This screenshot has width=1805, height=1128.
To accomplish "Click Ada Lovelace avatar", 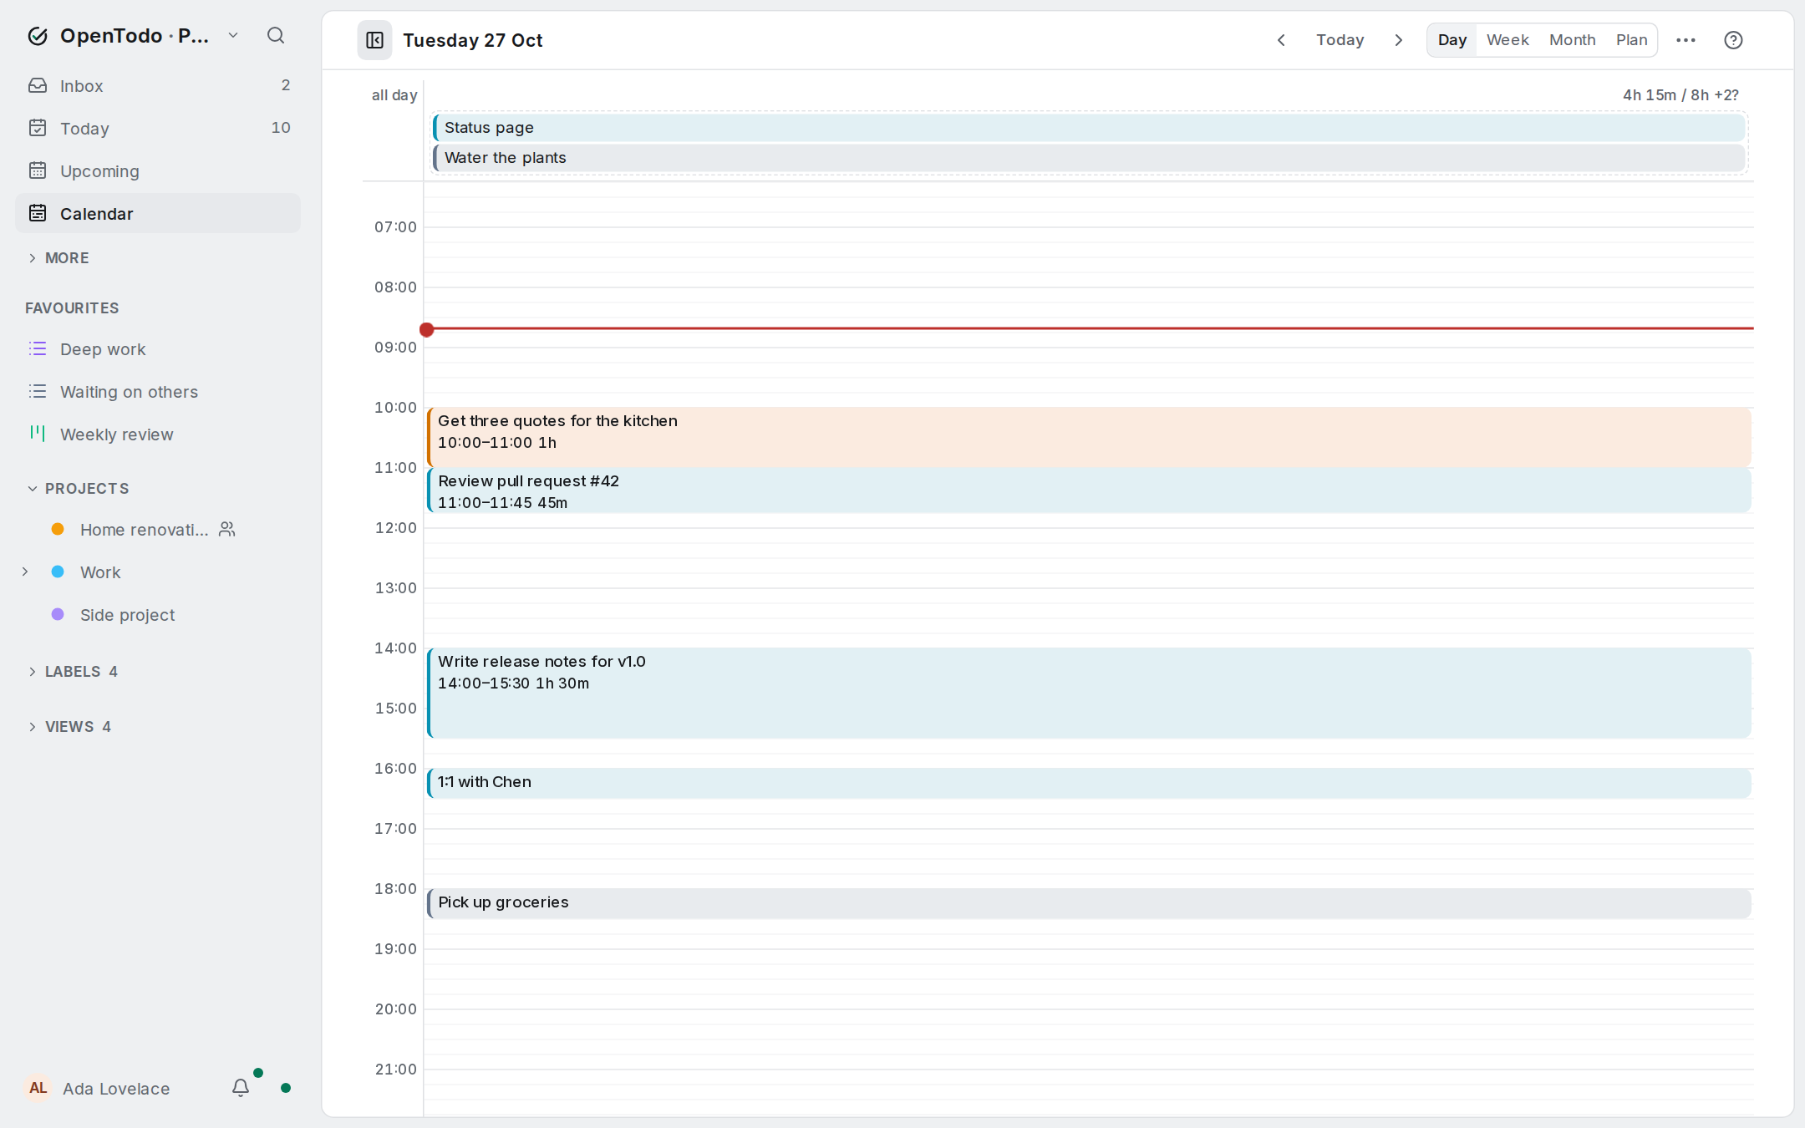I will pos(38,1088).
